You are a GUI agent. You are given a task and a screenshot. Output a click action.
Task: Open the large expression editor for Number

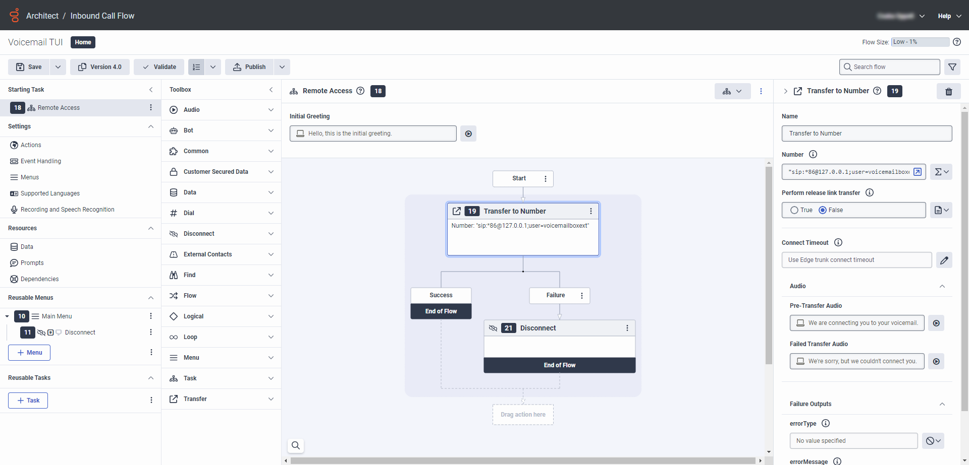click(x=918, y=172)
